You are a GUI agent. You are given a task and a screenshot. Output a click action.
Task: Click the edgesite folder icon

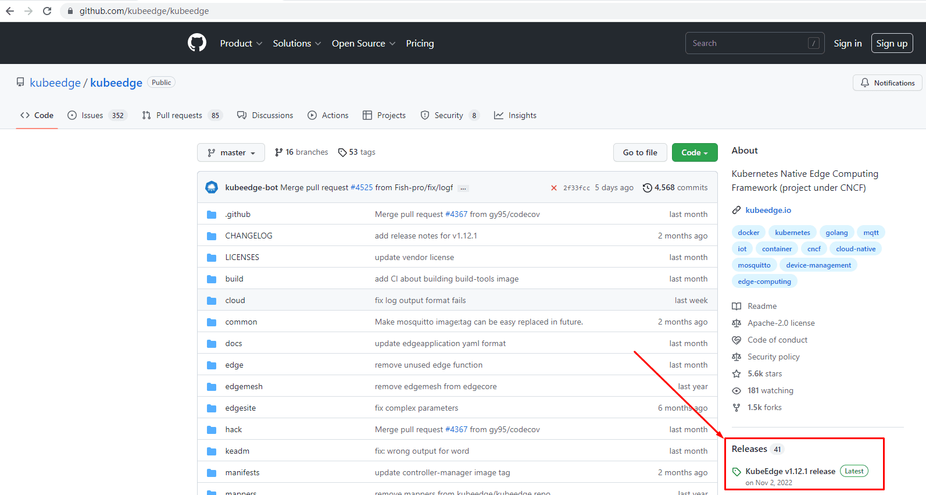[x=212, y=408]
